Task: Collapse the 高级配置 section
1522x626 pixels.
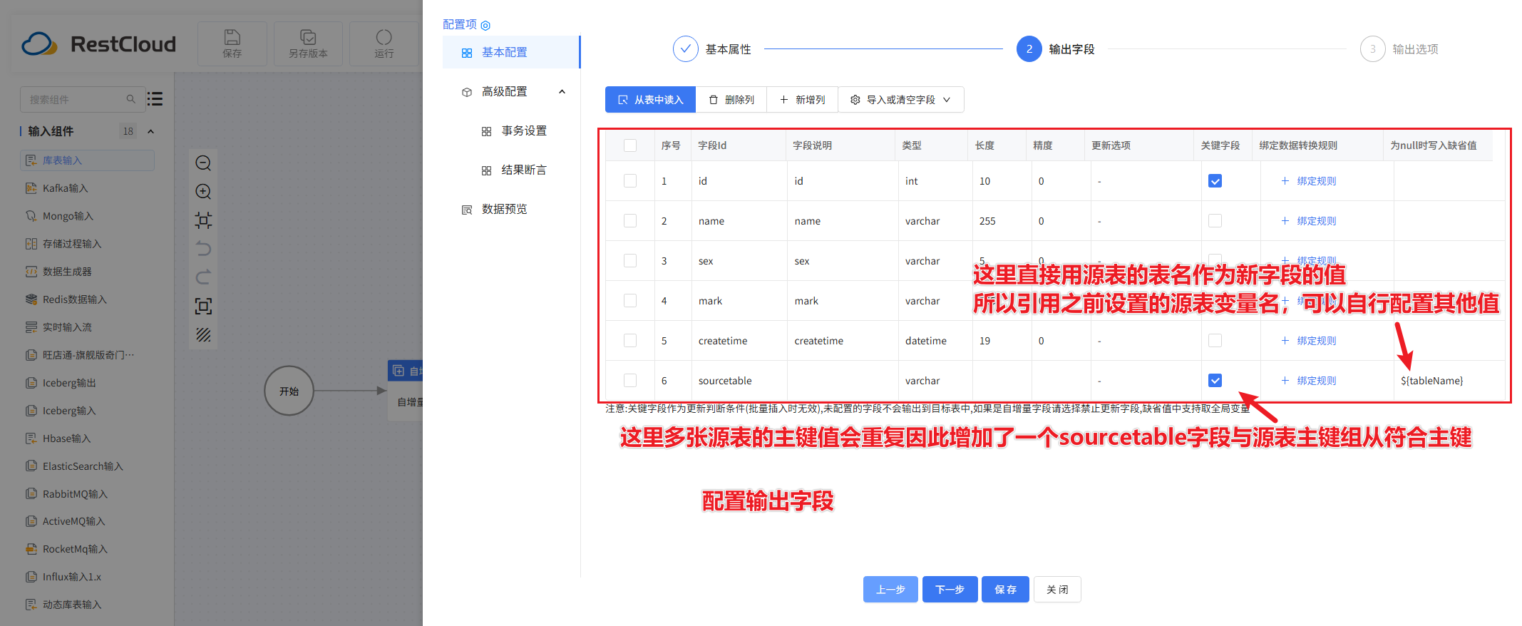Action: (562, 92)
